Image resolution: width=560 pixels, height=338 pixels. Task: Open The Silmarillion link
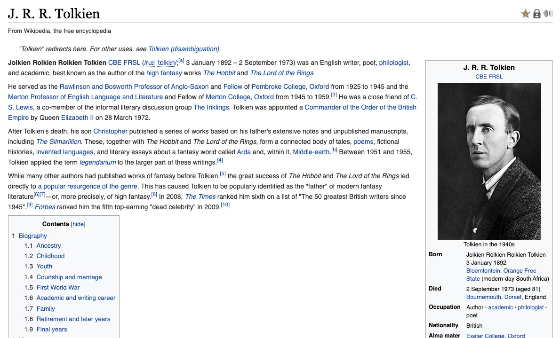58,141
